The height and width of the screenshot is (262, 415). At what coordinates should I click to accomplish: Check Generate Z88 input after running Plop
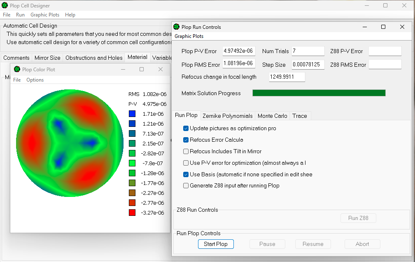pyautogui.click(x=186, y=186)
